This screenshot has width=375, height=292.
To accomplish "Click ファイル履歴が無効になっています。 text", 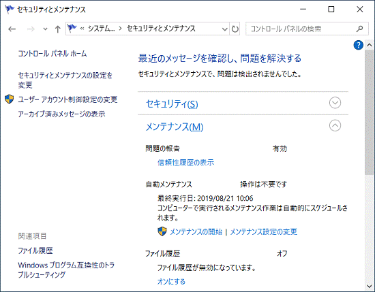I will [207, 267].
